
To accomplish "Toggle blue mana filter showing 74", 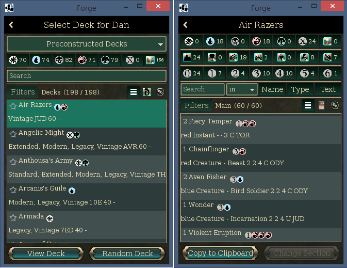I will [x=41, y=60].
